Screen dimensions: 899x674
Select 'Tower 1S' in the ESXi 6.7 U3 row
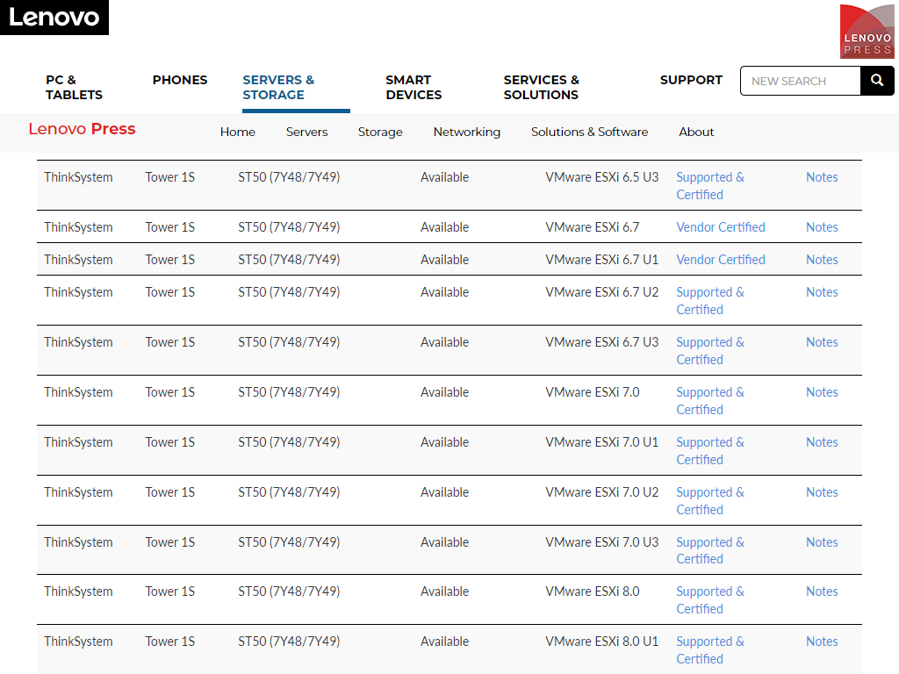click(169, 342)
